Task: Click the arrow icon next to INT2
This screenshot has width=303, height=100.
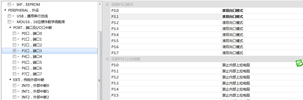Action: click(x=18, y=97)
